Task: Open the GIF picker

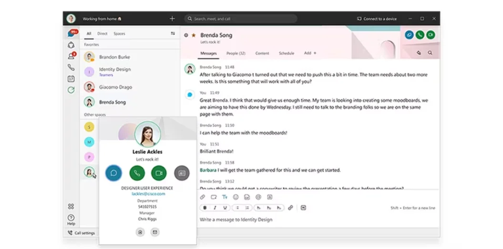Action: [x=246, y=197]
